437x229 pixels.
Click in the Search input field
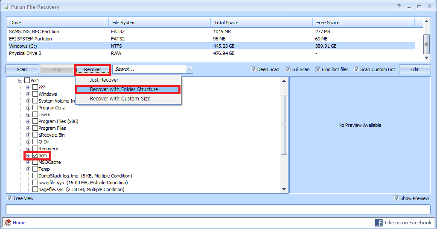(x=149, y=69)
